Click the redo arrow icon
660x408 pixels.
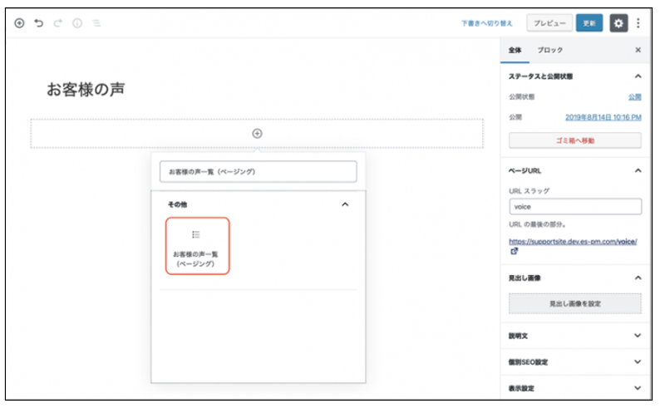57,23
